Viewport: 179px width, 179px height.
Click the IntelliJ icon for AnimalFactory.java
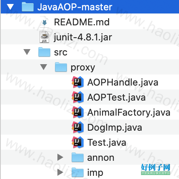click(78, 112)
